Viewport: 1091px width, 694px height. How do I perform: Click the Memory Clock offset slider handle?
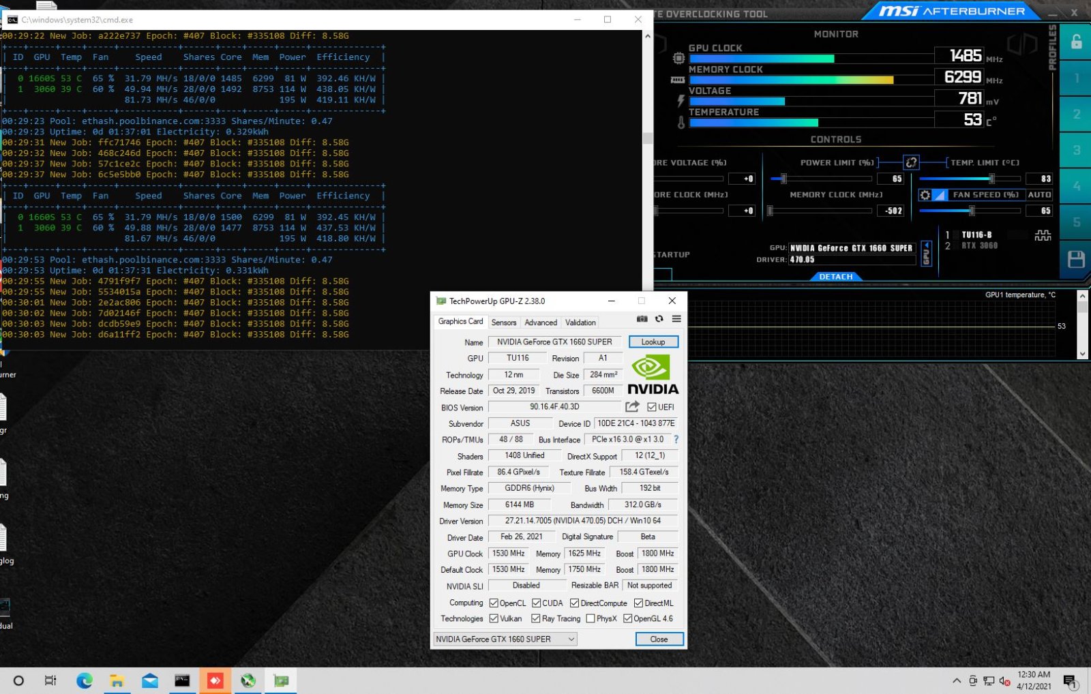tap(771, 211)
